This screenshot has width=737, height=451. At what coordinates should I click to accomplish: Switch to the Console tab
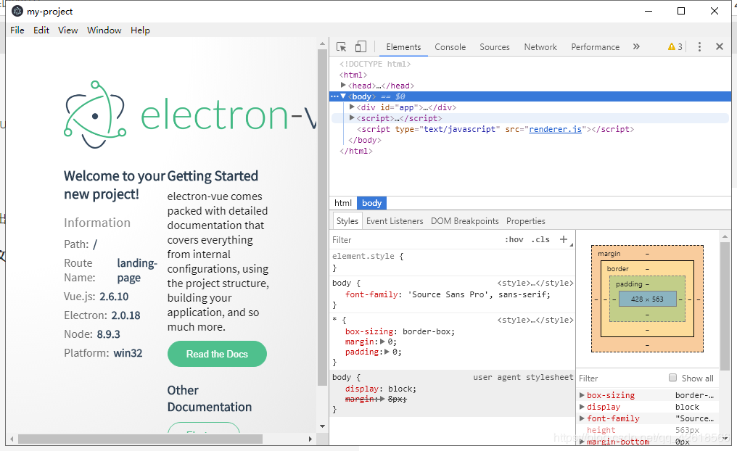click(x=450, y=47)
